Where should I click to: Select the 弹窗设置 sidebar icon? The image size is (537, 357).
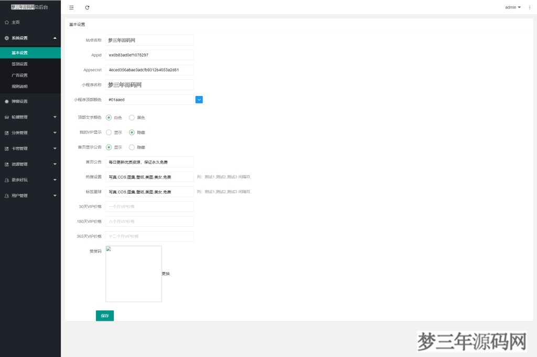click(7, 102)
